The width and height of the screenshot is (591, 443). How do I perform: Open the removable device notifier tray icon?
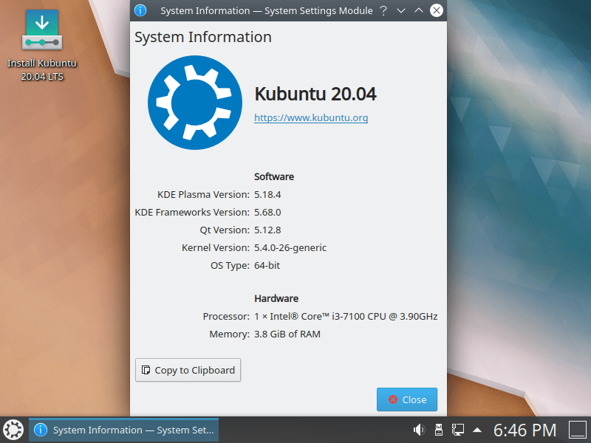438,430
